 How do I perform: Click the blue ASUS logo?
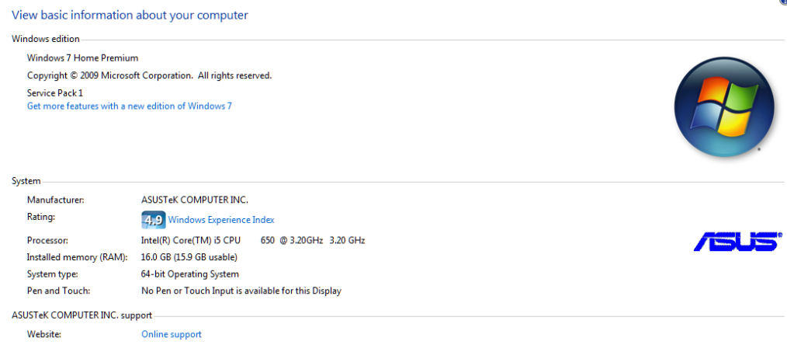click(737, 241)
